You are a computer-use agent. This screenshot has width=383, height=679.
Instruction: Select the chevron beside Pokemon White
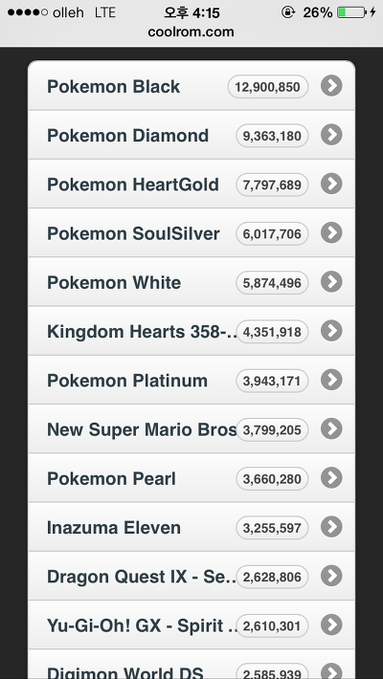point(332,281)
